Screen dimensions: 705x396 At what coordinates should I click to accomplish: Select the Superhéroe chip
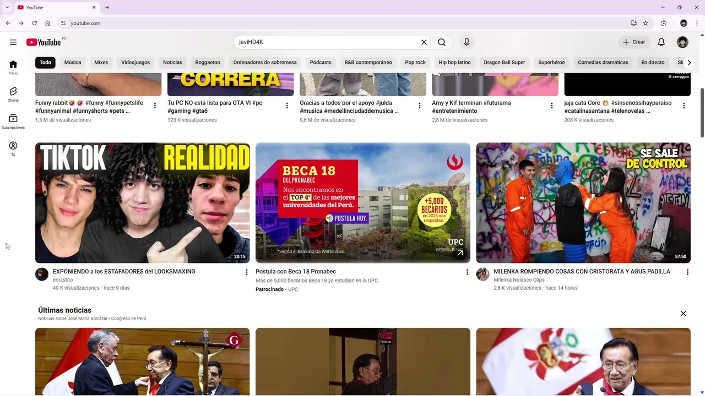(551, 63)
